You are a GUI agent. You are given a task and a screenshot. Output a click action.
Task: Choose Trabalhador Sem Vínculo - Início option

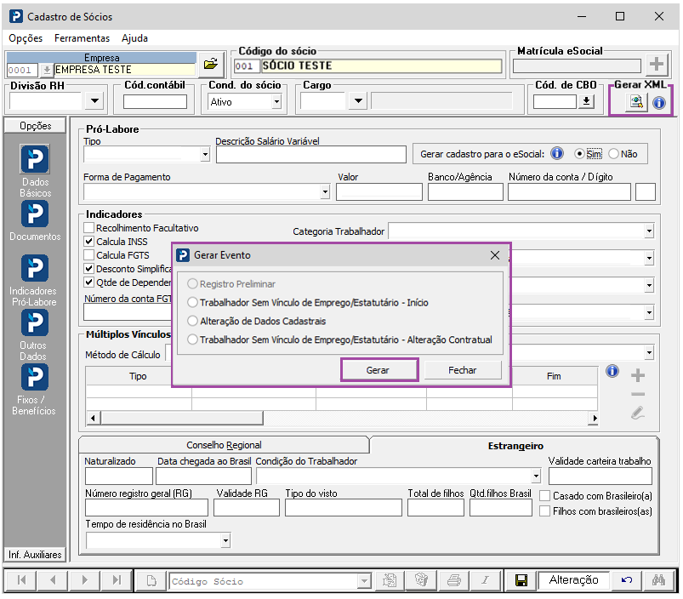coord(192,302)
